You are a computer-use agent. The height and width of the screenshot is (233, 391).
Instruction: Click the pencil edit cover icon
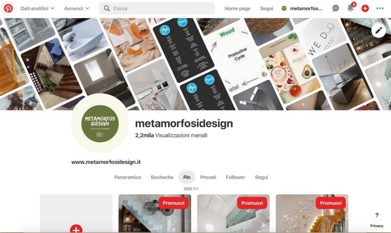tap(378, 31)
